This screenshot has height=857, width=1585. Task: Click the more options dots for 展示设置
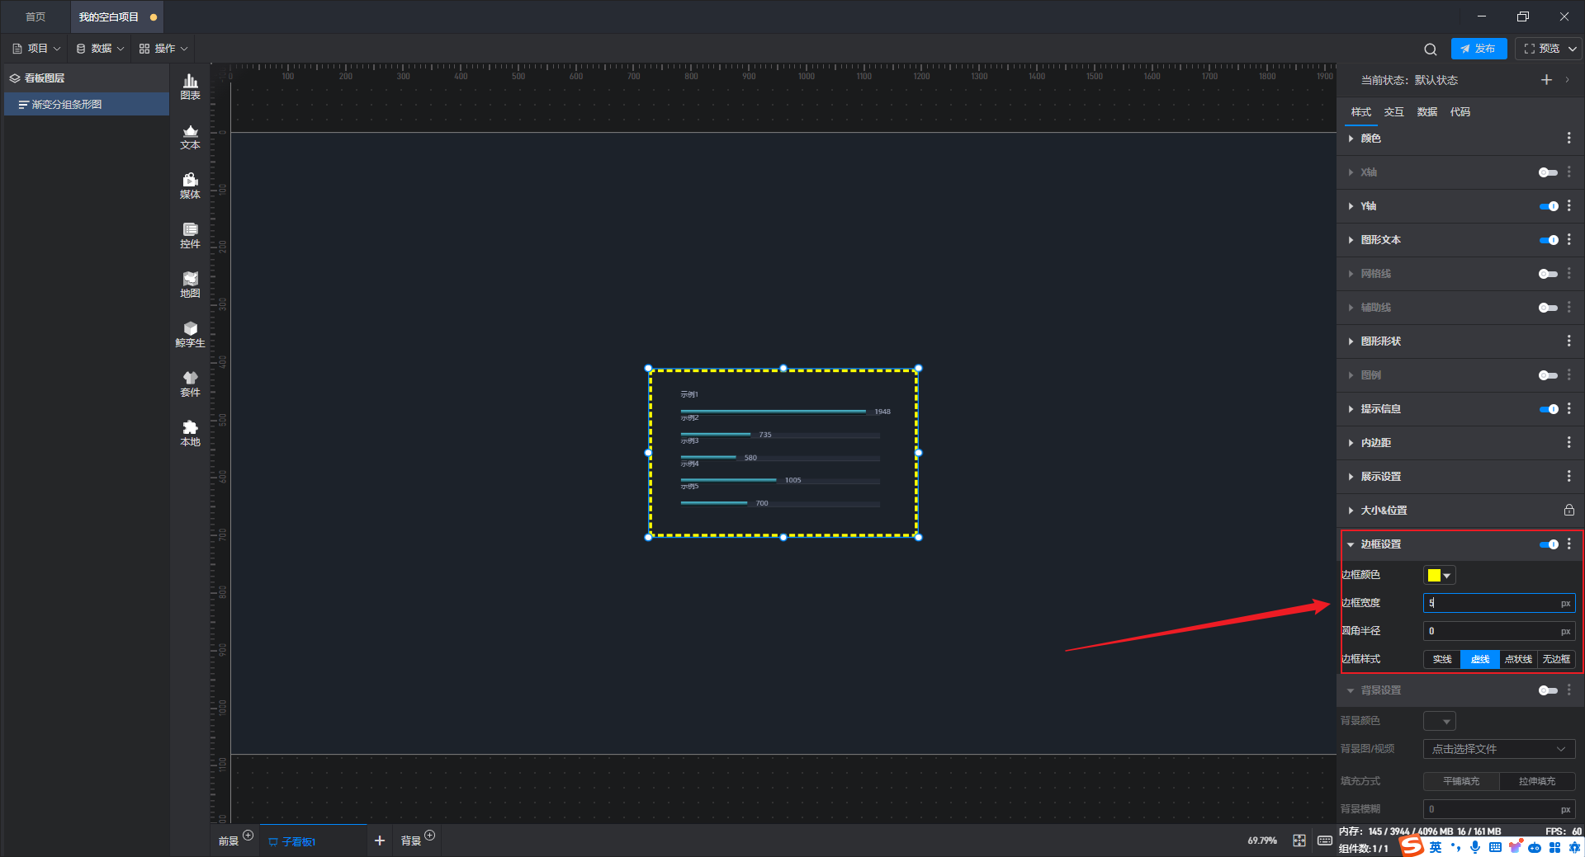click(x=1568, y=476)
